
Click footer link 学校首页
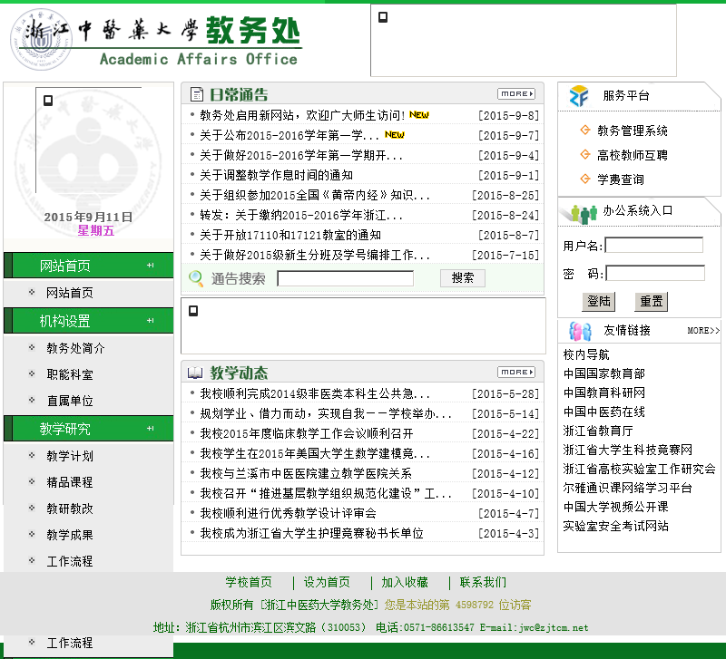[x=249, y=582]
